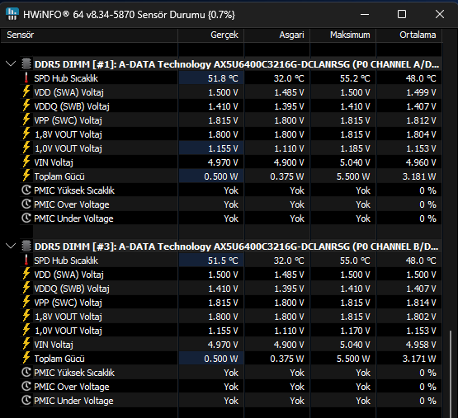Screen dimensions: 458x418
Task: Select DIMM #3 Toplam Gücü row label
Action: click(59, 359)
